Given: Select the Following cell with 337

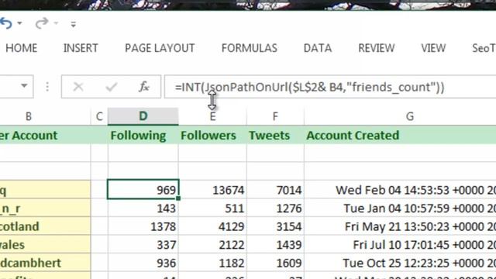Looking at the screenshot, I should click(x=143, y=245).
